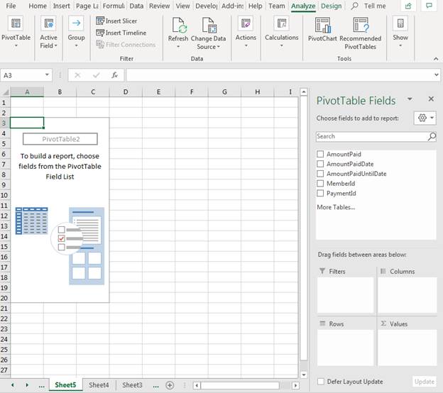Click the Insert Timeline button
Image resolution: width=443 pixels, height=393 pixels.
[121, 33]
